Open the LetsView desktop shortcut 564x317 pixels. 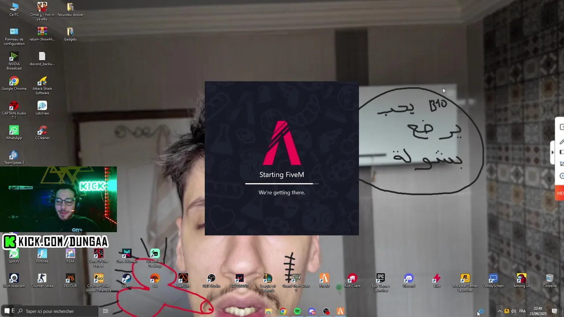pos(42,108)
